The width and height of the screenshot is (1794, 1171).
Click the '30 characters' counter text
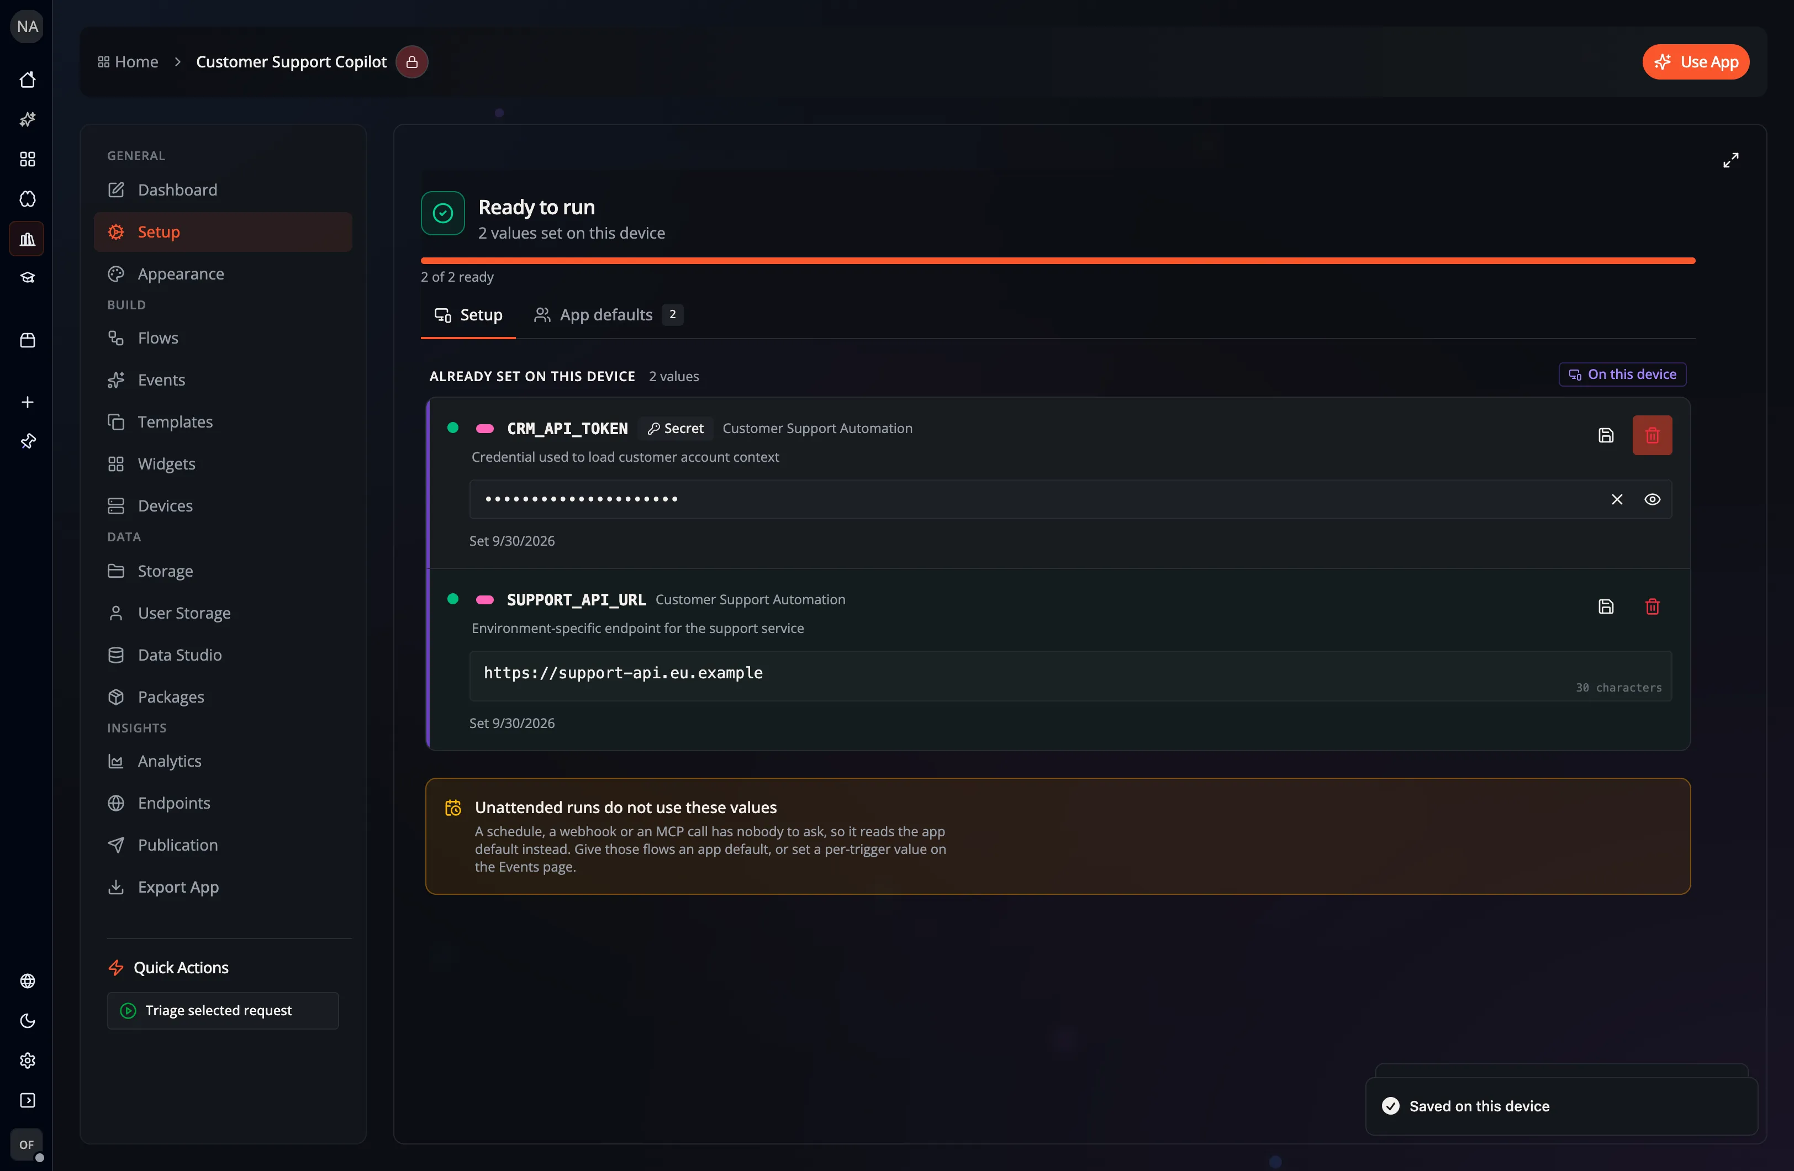coord(1618,688)
